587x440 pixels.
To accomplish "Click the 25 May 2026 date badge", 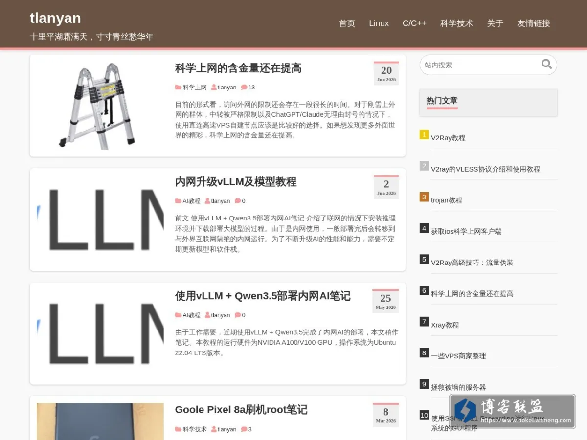I will click(385, 301).
